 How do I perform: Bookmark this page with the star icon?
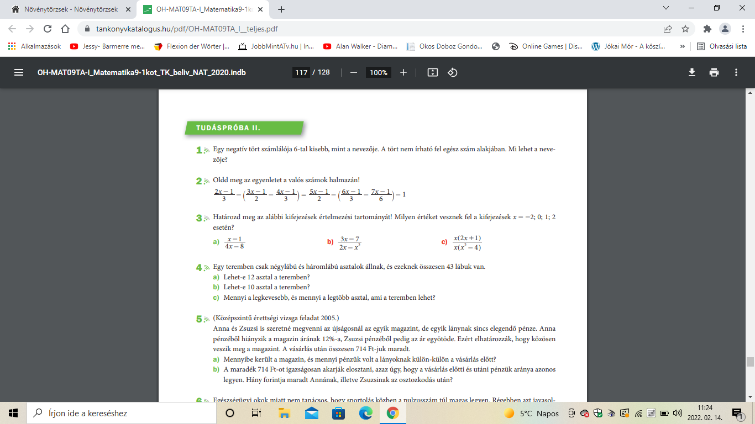(685, 29)
